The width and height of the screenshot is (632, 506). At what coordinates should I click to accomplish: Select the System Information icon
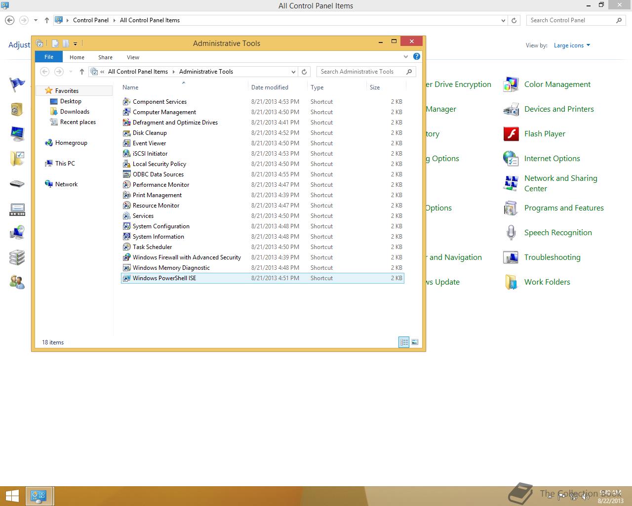pos(127,237)
